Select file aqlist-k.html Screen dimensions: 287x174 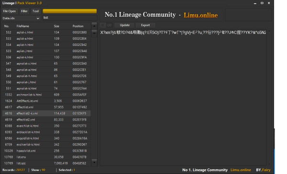tap(46, 57)
